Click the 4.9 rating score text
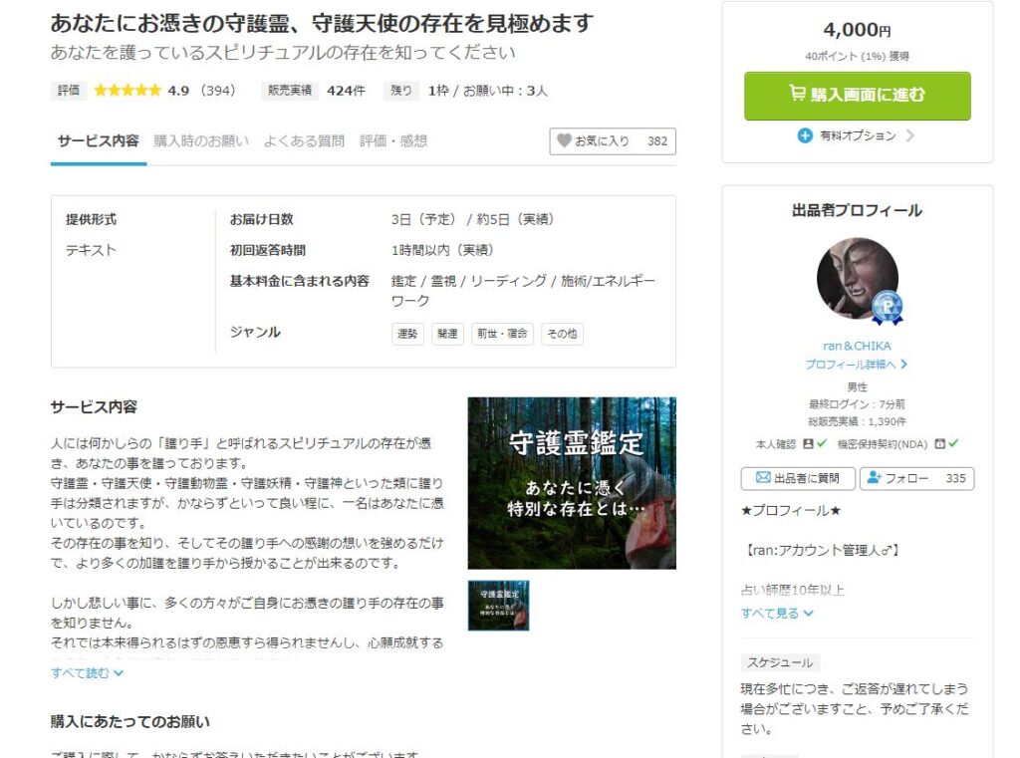This screenshot has width=1020, height=758. [x=178, y=91]
